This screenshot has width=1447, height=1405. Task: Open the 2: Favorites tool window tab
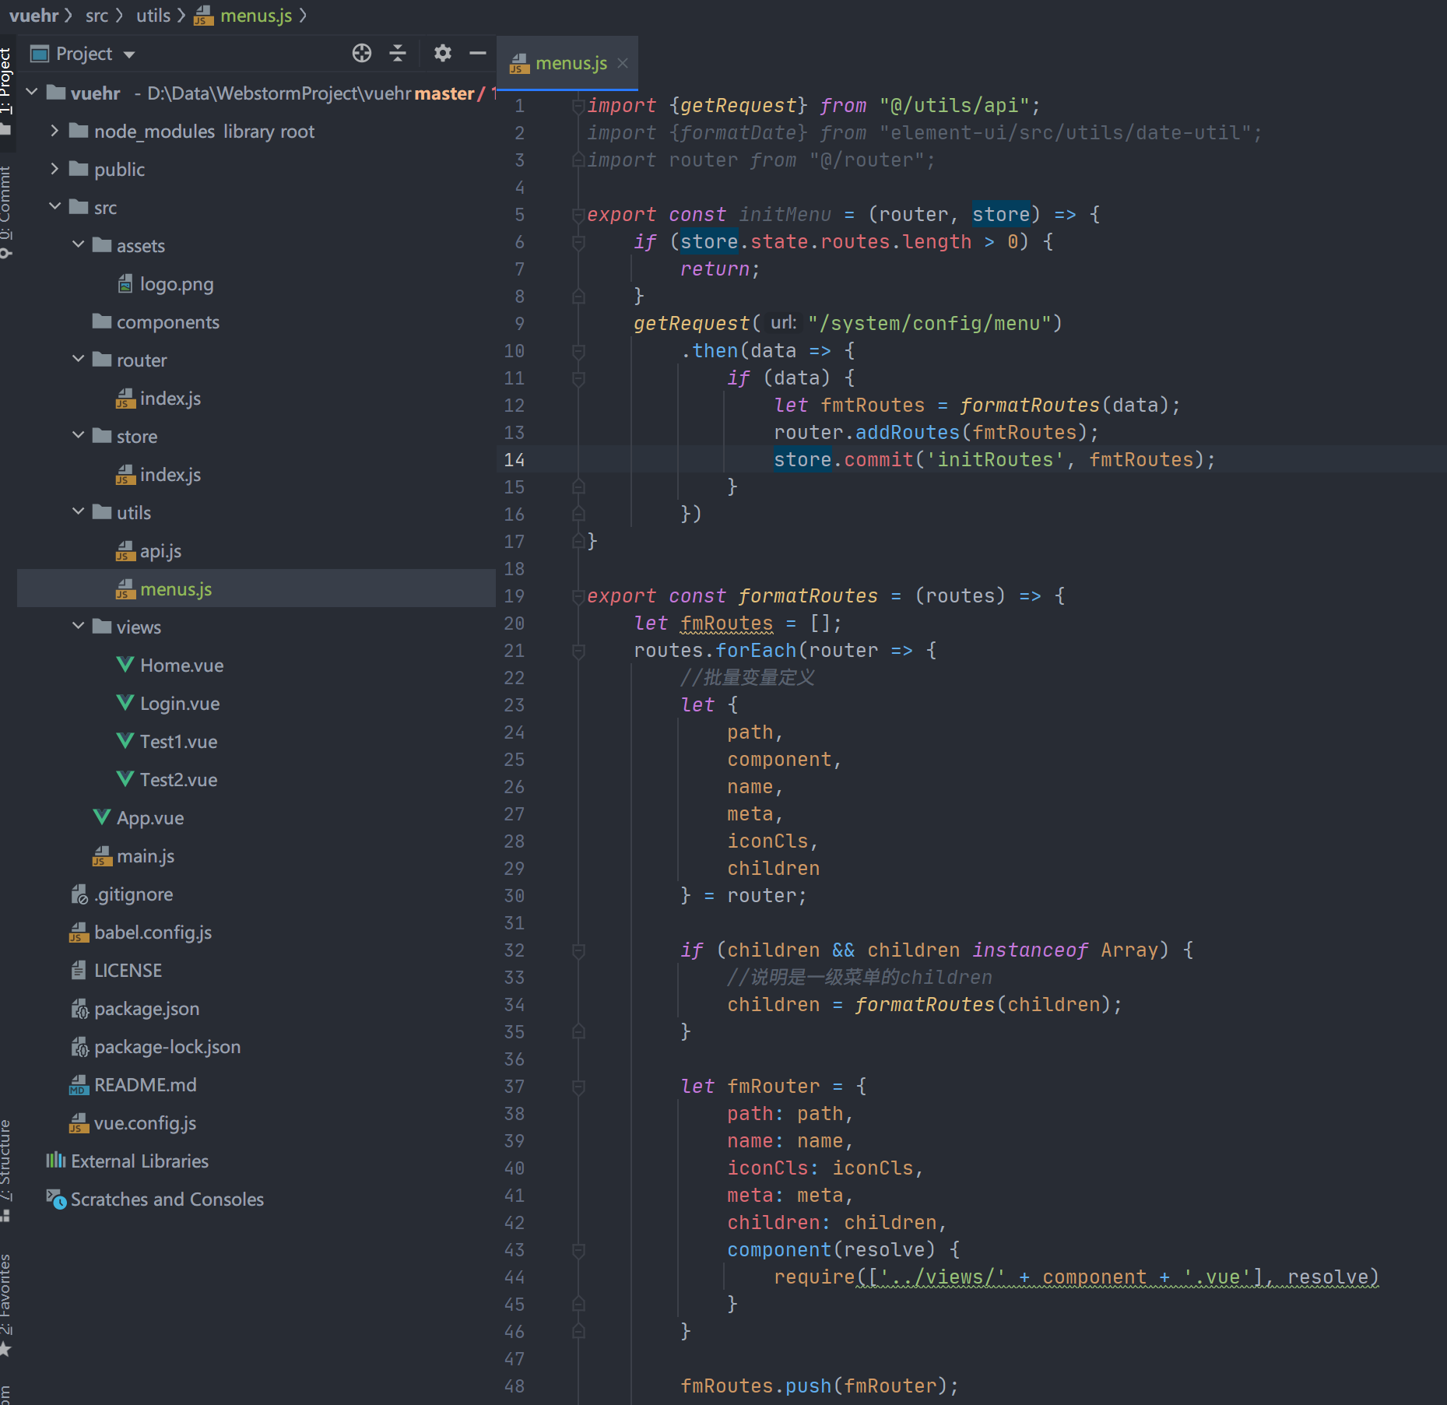pos(6,1305)
